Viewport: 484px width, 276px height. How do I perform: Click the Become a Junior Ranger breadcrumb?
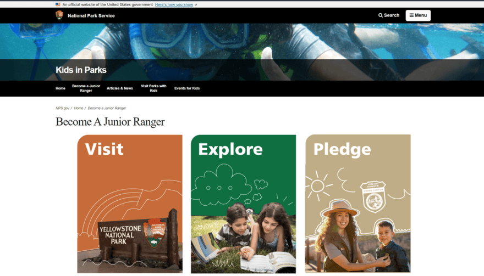click(107, 108)
